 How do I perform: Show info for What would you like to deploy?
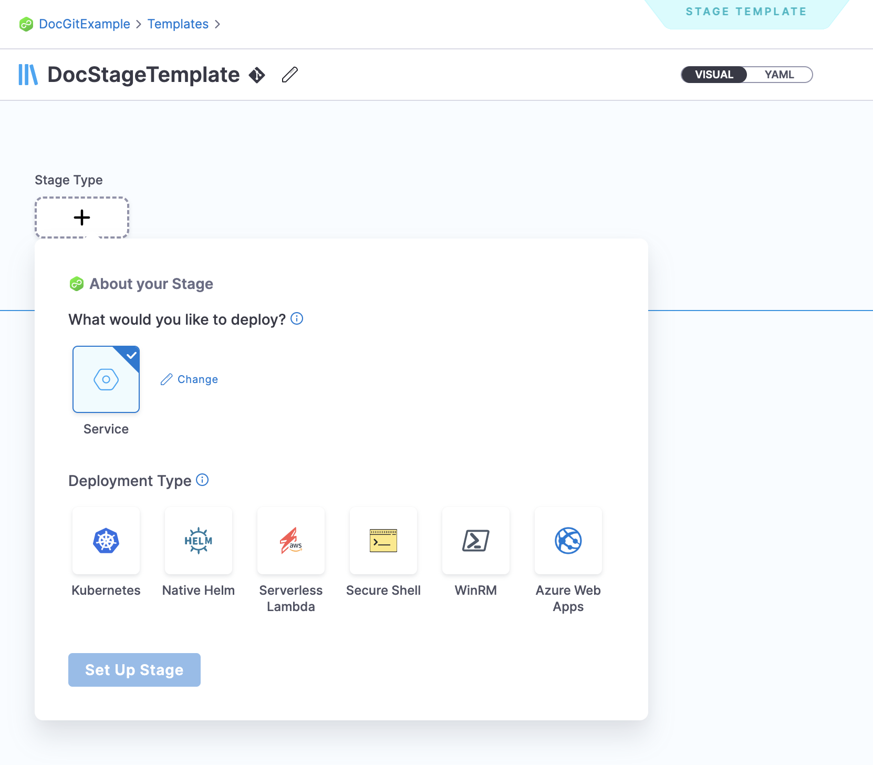tap(297, 319)
